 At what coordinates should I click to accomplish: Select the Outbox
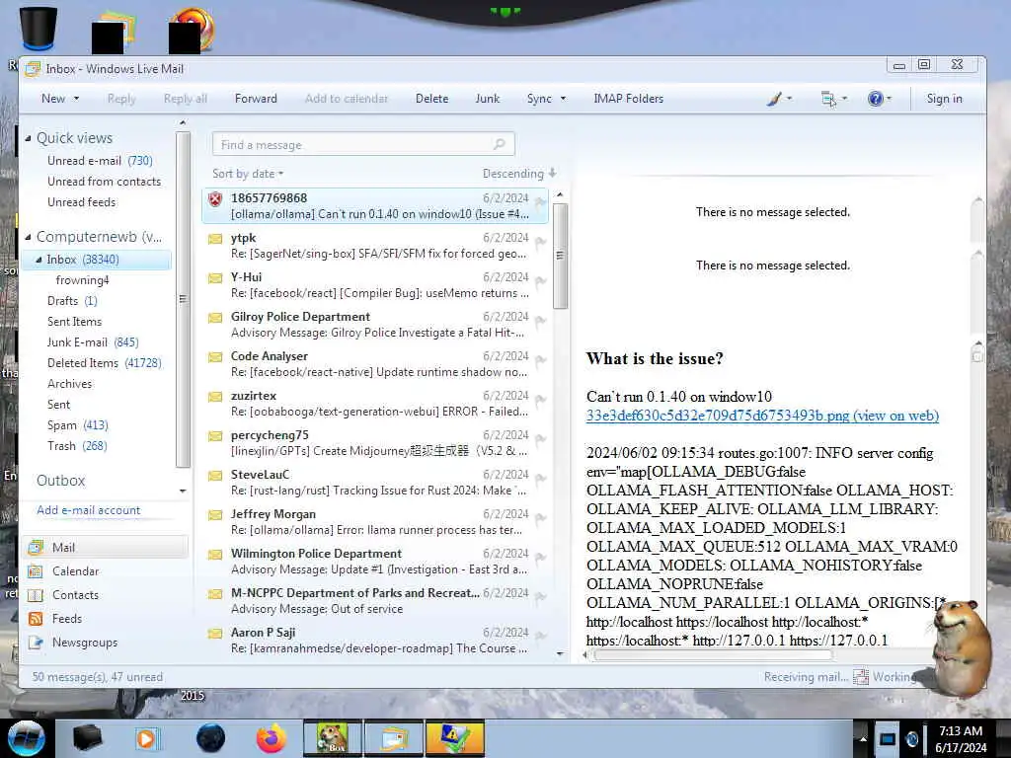60,481
